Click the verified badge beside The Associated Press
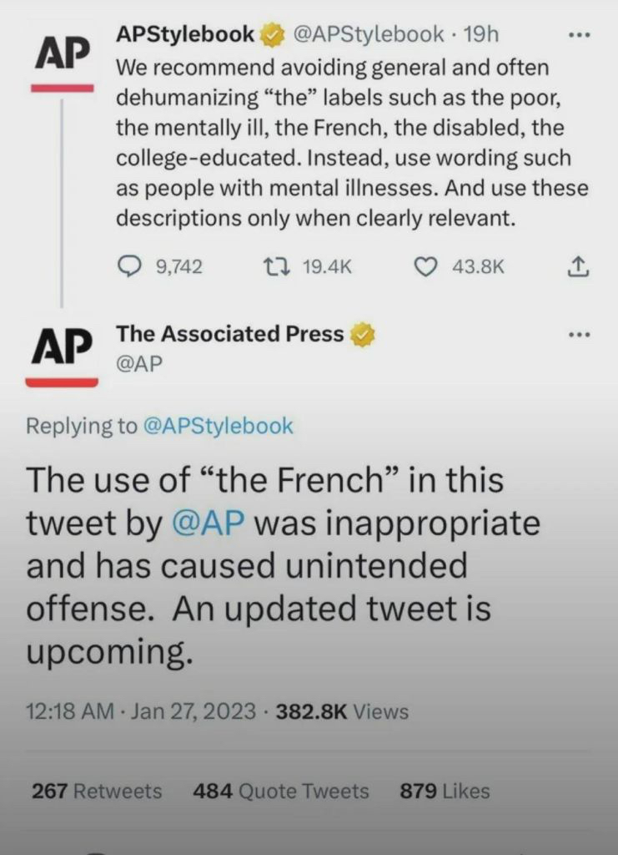 [x=362, y=335]
